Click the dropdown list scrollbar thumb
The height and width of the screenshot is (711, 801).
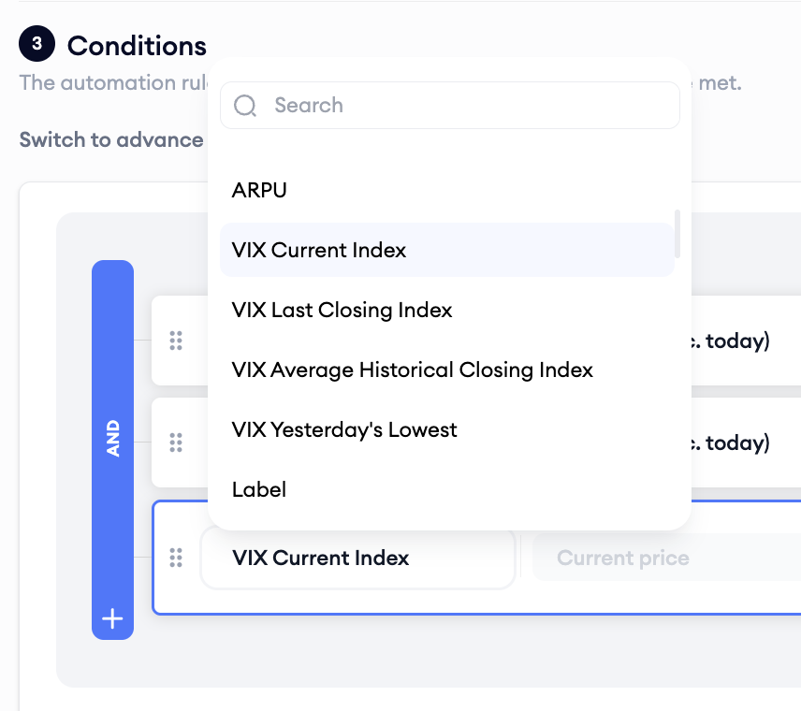[677, 234]
